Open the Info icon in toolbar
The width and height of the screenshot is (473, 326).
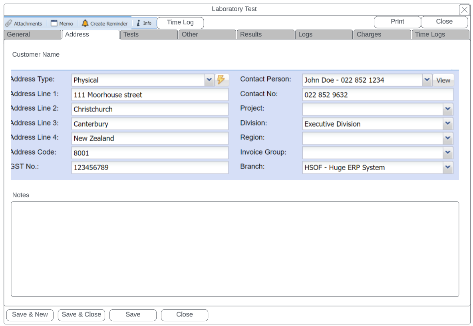(x=138, y=24)
